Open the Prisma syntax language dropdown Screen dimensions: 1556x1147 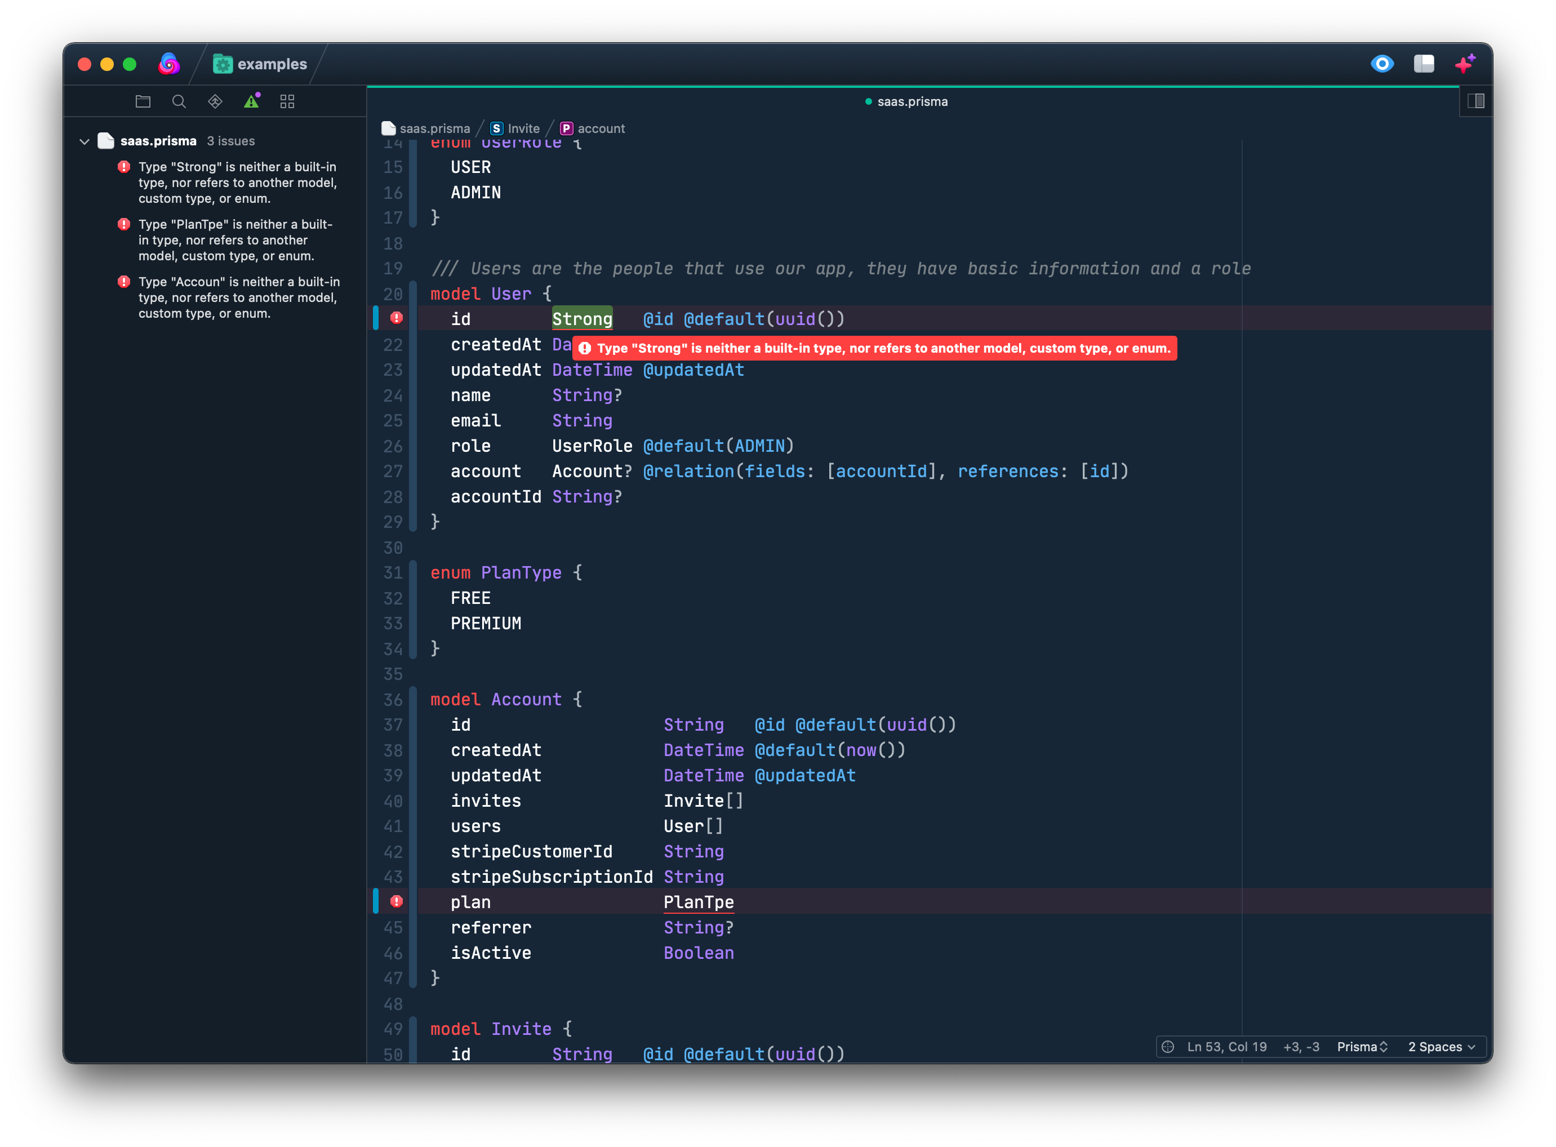tap(1362, 1046)
